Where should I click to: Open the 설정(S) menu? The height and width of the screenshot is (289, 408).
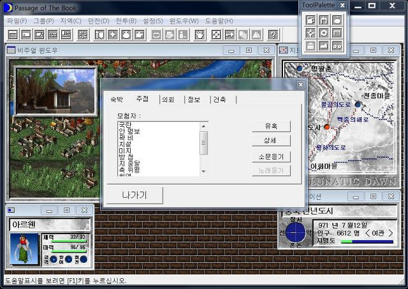click(x=153, y=21)
